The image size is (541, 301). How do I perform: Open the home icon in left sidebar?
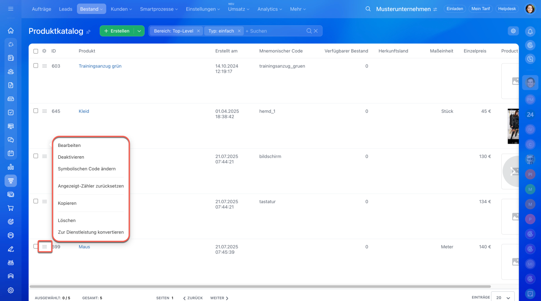[x=11, y=30]
